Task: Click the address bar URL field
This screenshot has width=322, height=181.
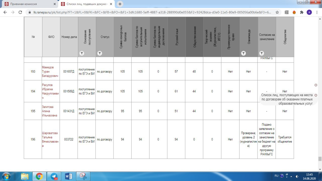Action: 151,12
